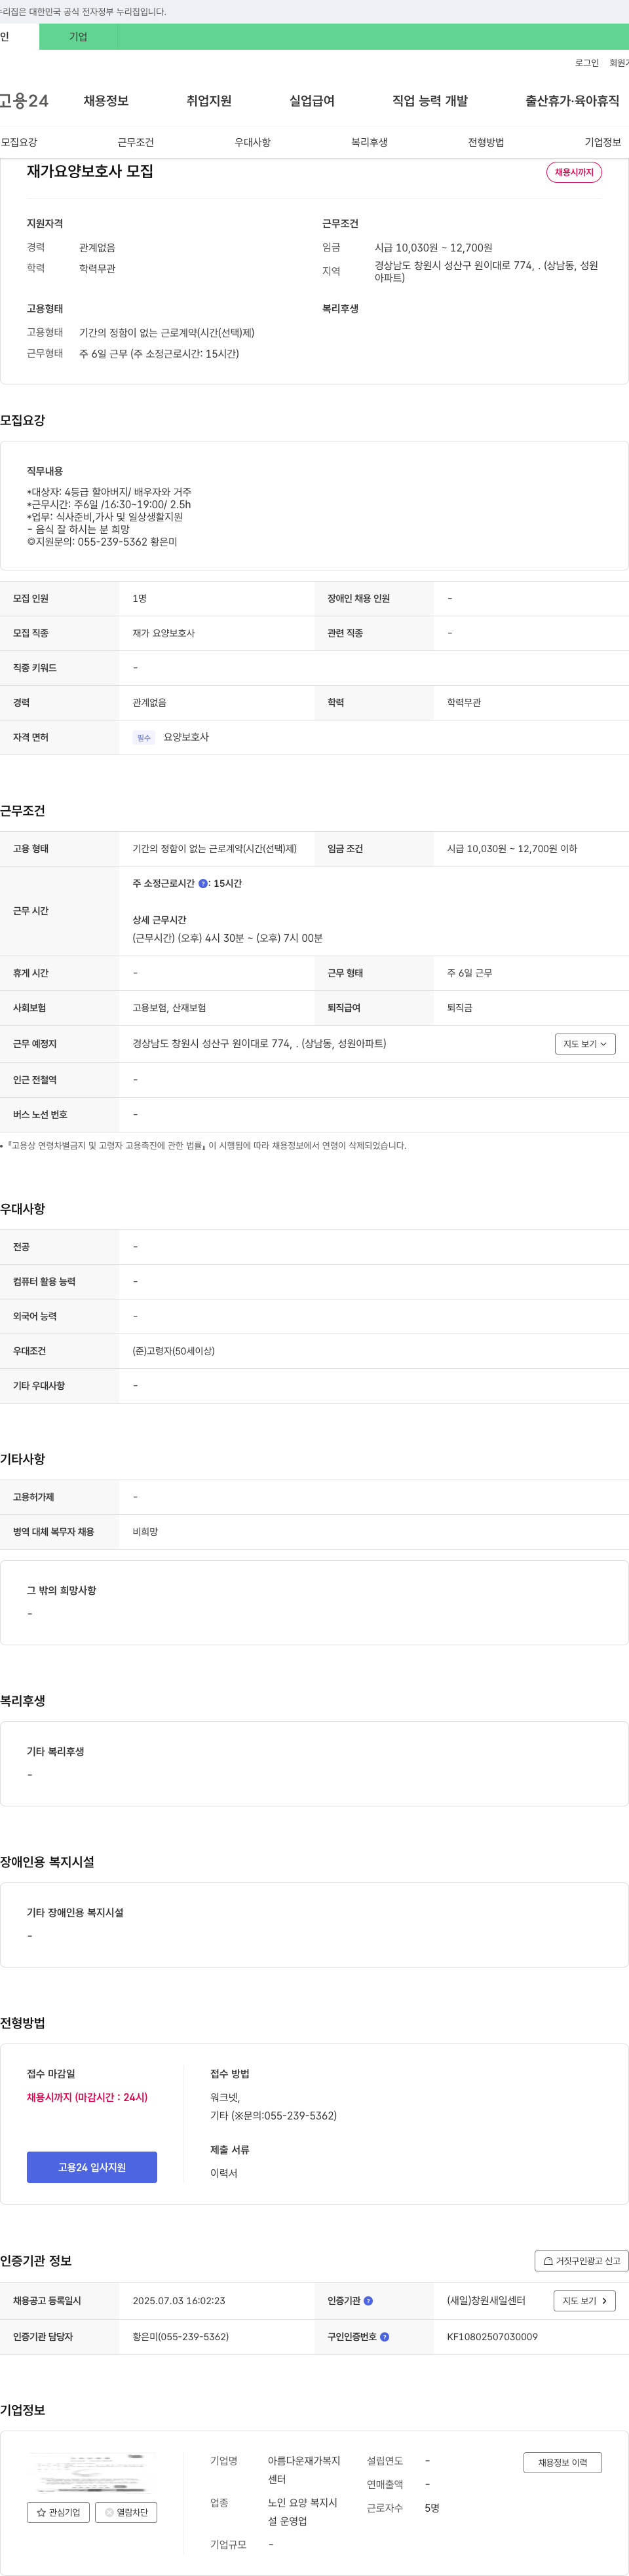The height and width of the screenshot is (2576, 629).
Task: Click 노인 요양 복지시설 운영업 text
Action: pos(303,2511)
